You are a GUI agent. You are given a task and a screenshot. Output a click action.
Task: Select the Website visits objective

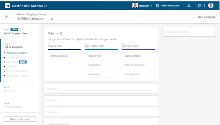101,56
